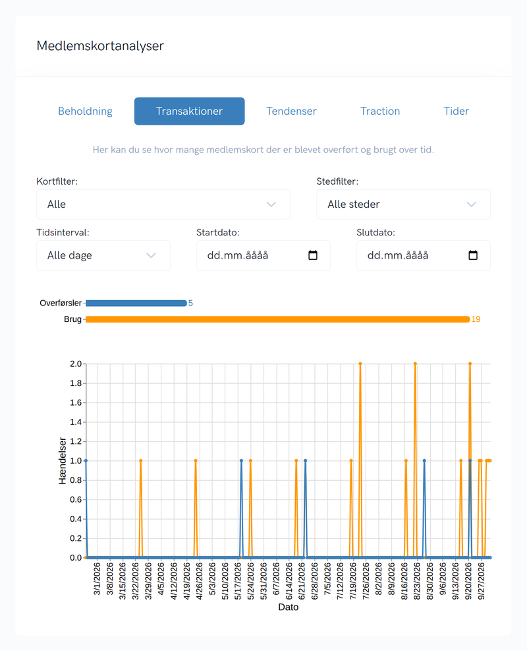Click the 2.0 y-axis tick label
The width and height of the screenshot is (527, 651).
(x=76, y=363)
